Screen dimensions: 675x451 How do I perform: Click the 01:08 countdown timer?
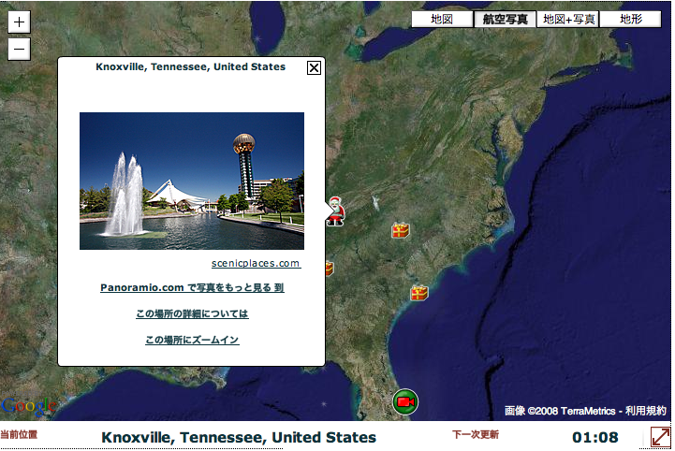(x=594, y=437)
